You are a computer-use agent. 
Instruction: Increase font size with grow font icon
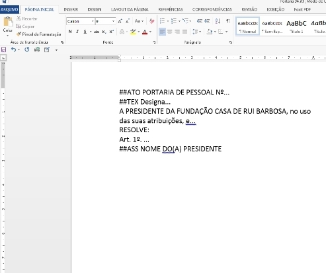(x=120, y=21)
